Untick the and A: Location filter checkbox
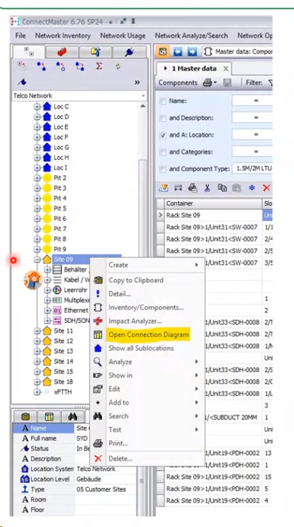This screenshot has height=527, width=294. point(163,135)
